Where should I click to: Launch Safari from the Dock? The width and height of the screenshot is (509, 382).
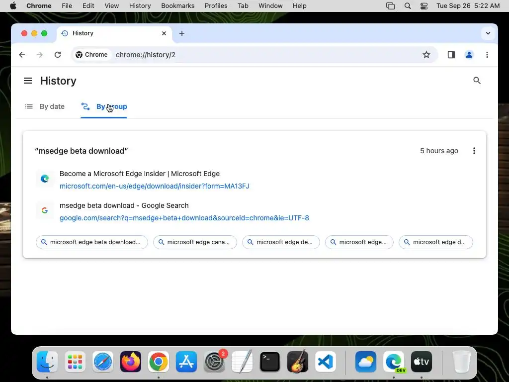(x=103, y=362)
